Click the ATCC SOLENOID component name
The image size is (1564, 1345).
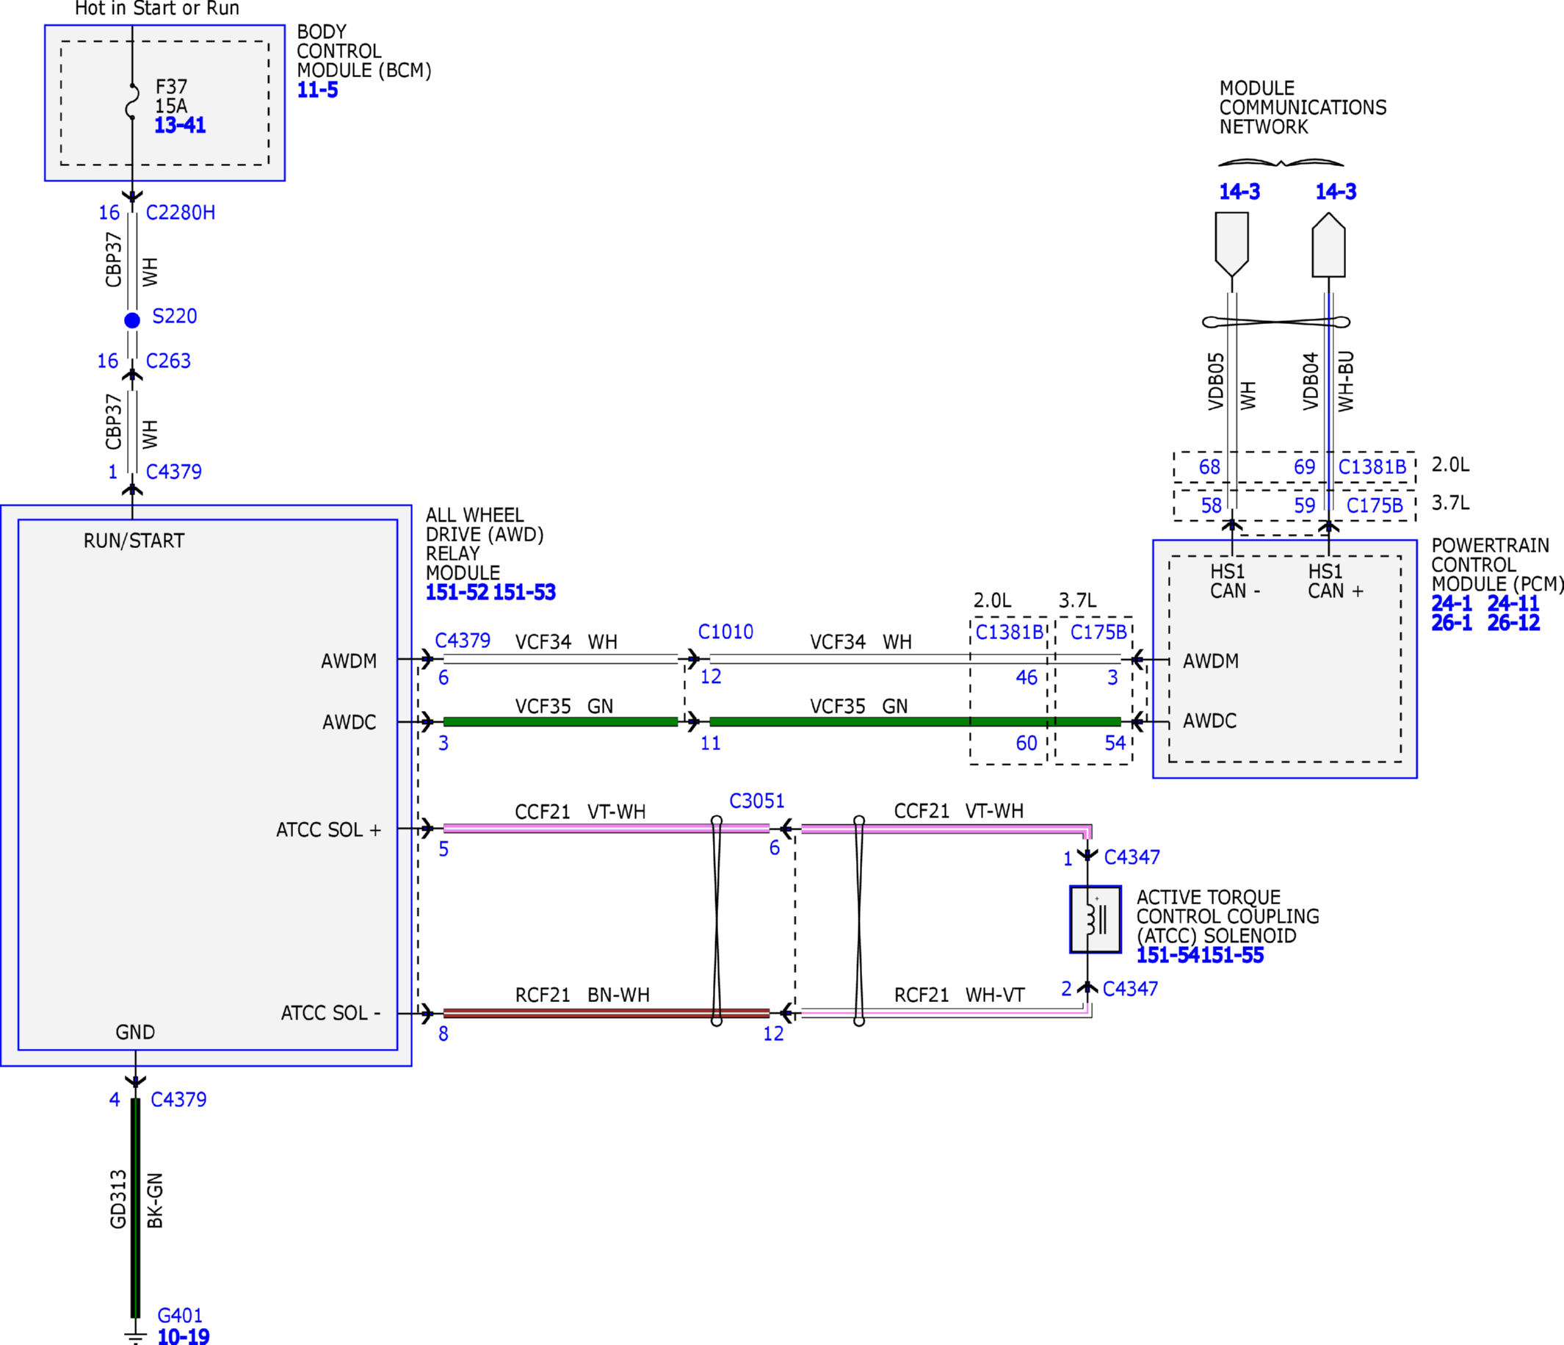(1228, 917)
